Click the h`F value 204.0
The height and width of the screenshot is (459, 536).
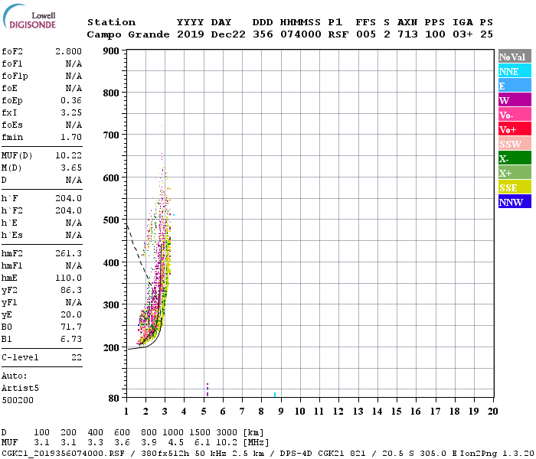(x=68, y=198)
